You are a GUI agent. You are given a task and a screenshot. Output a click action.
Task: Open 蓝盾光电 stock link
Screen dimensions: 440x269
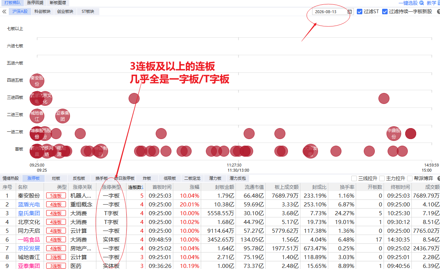pyautogui.click(x=29, y=204)
